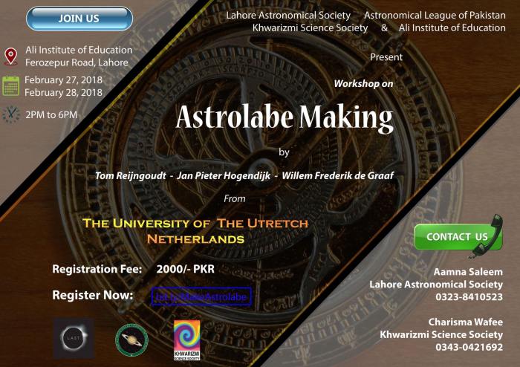The image size is (520, 367).
Task: Click the Registration Fee 2000/- PKR text
Action: (x=134, y=269)
